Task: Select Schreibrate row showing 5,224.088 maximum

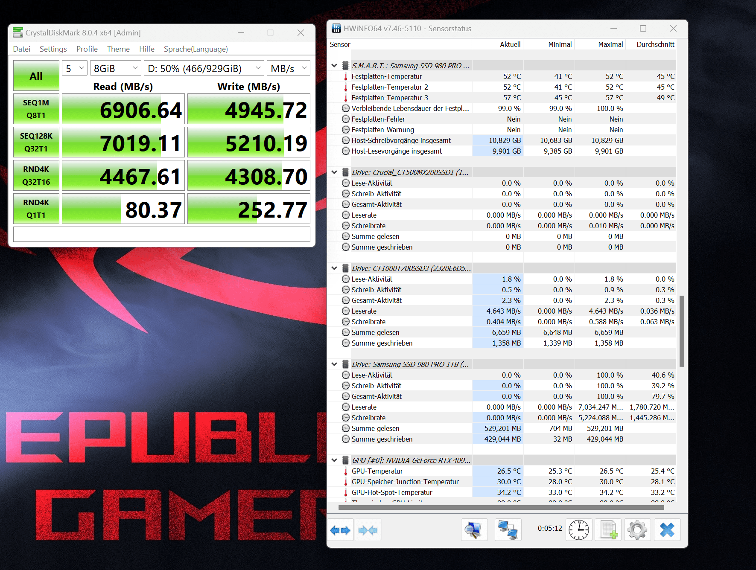Action: point(502,418)
